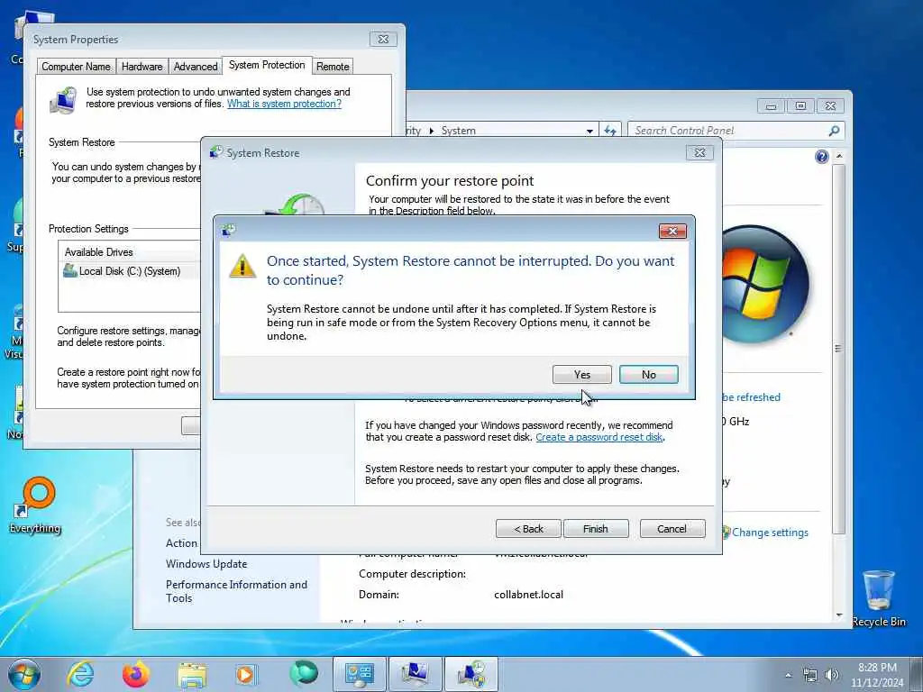Open Create a password reset disk link

(599, 437)
